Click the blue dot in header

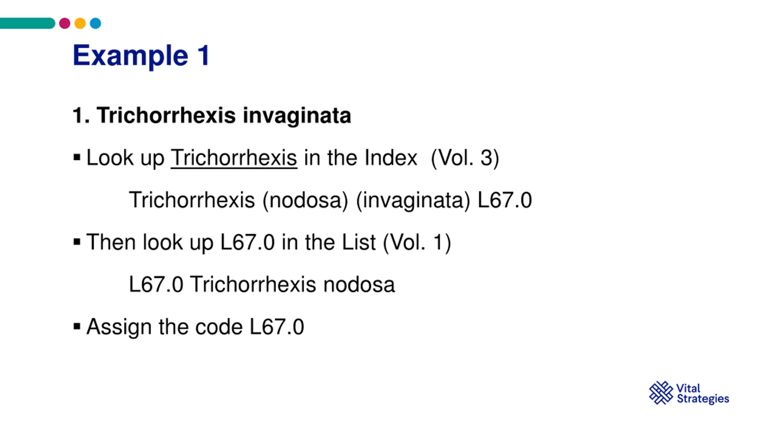pos(95,23)
